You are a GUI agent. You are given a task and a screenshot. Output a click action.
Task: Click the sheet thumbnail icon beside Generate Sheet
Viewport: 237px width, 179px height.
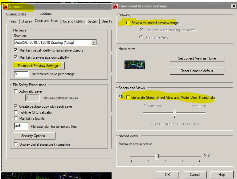point(121,98)
